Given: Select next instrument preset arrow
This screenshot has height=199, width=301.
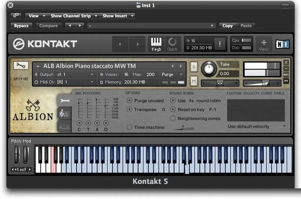Looking at the screenshot, I should 181,66.
